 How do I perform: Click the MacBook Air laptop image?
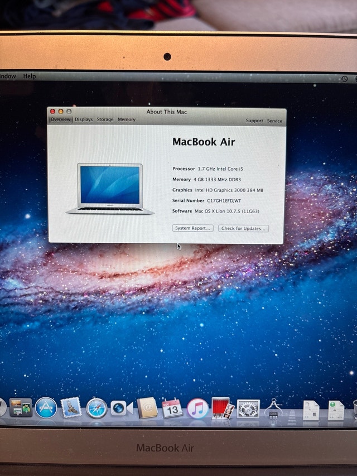point(110,189)
